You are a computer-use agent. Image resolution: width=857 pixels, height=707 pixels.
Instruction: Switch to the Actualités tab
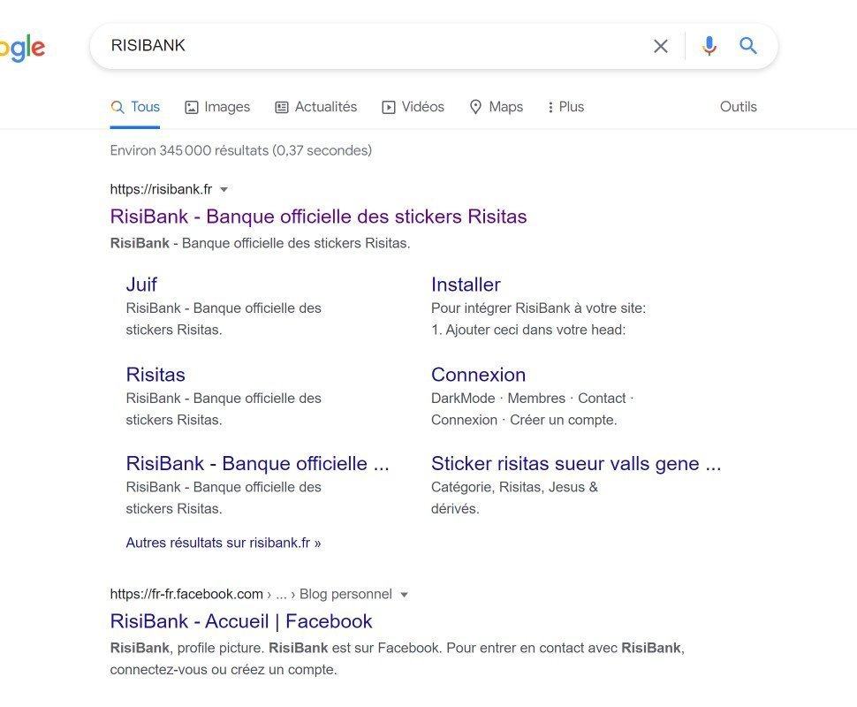click(x=316, y=107)
